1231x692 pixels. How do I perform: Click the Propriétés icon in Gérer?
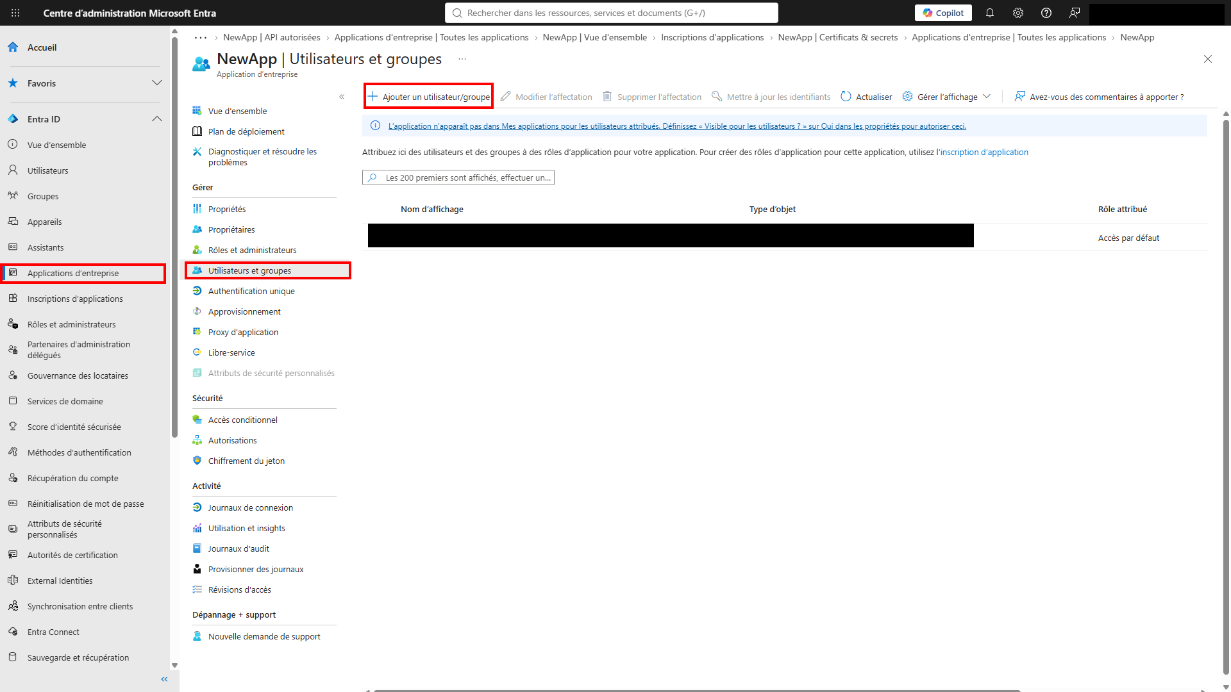(197, 209)
